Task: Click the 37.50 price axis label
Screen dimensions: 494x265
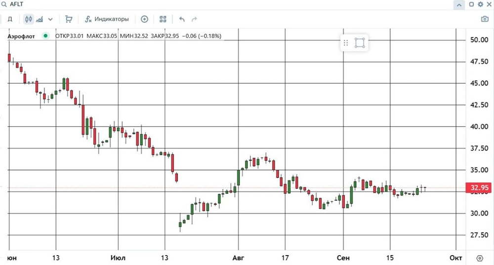Action: click(479, 148)
